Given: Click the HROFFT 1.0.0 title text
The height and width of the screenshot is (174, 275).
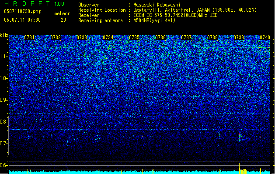Looking at the screenshot, I should click(35, 3).
